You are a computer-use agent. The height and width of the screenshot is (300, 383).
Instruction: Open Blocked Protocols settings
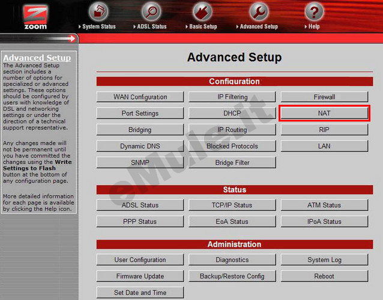232,146
